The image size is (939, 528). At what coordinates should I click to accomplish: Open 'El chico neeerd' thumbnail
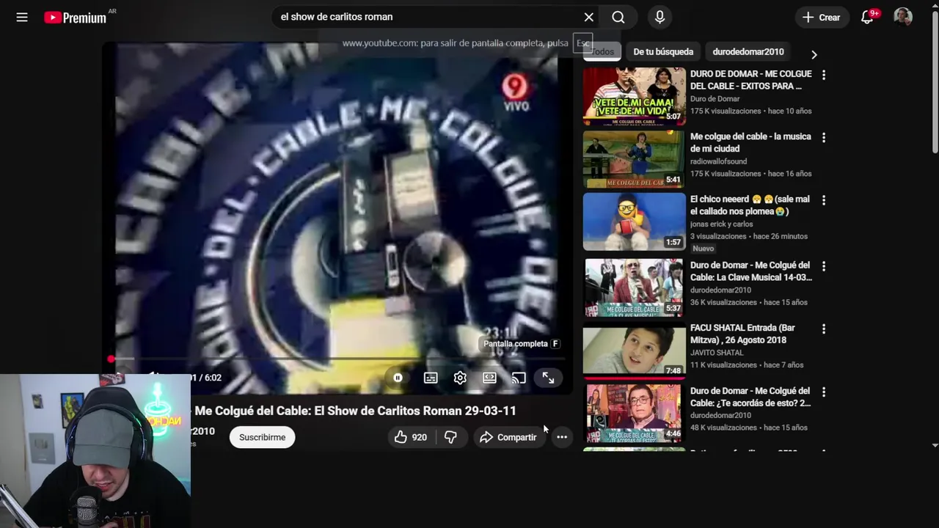coord(634,221)
